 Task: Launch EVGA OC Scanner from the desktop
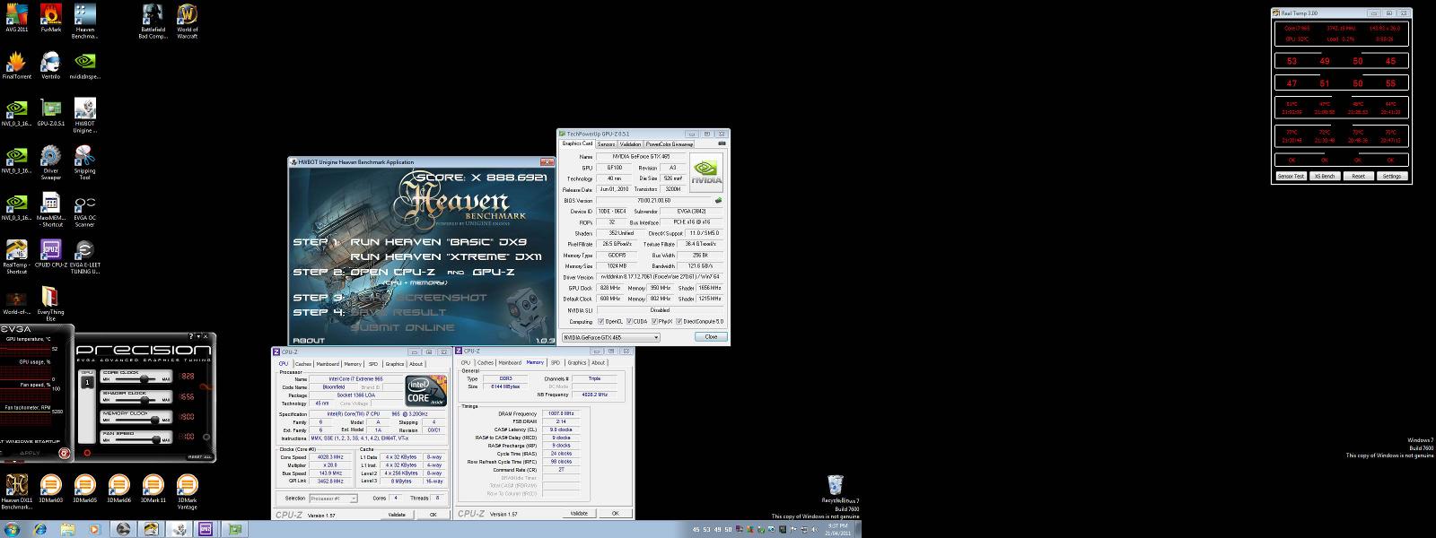tap(85, 209)
